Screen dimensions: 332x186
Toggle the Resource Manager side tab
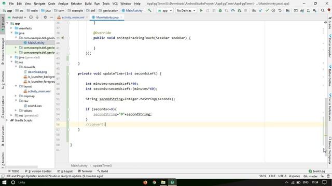click(3, 52)
